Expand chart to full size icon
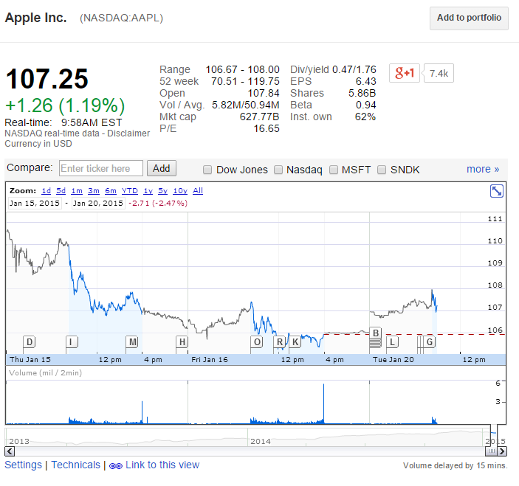Image resolution: width=519 pixels, height=486 pixels. coord(497,191)
